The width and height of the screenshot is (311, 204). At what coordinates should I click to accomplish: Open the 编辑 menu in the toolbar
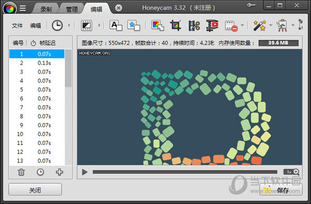(x=35, y=25)
